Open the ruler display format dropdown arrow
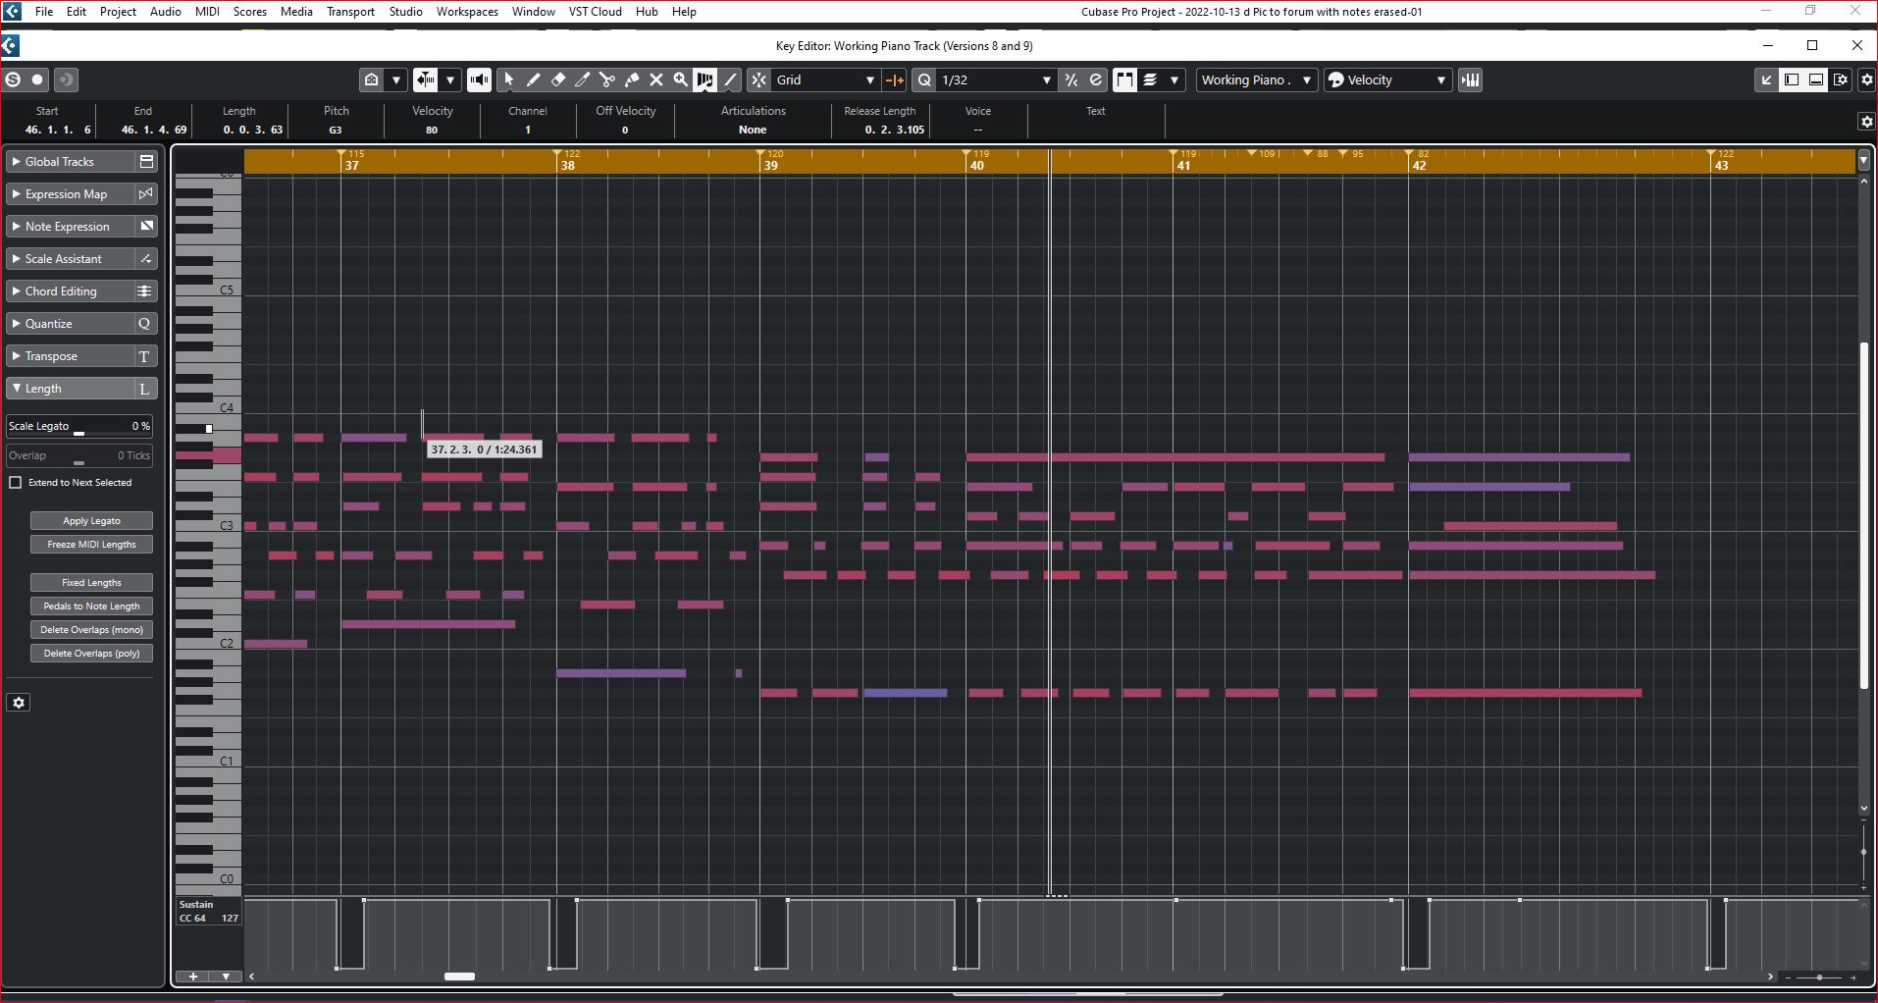The image size is (1878, 1003). (x=1863, y=160)
